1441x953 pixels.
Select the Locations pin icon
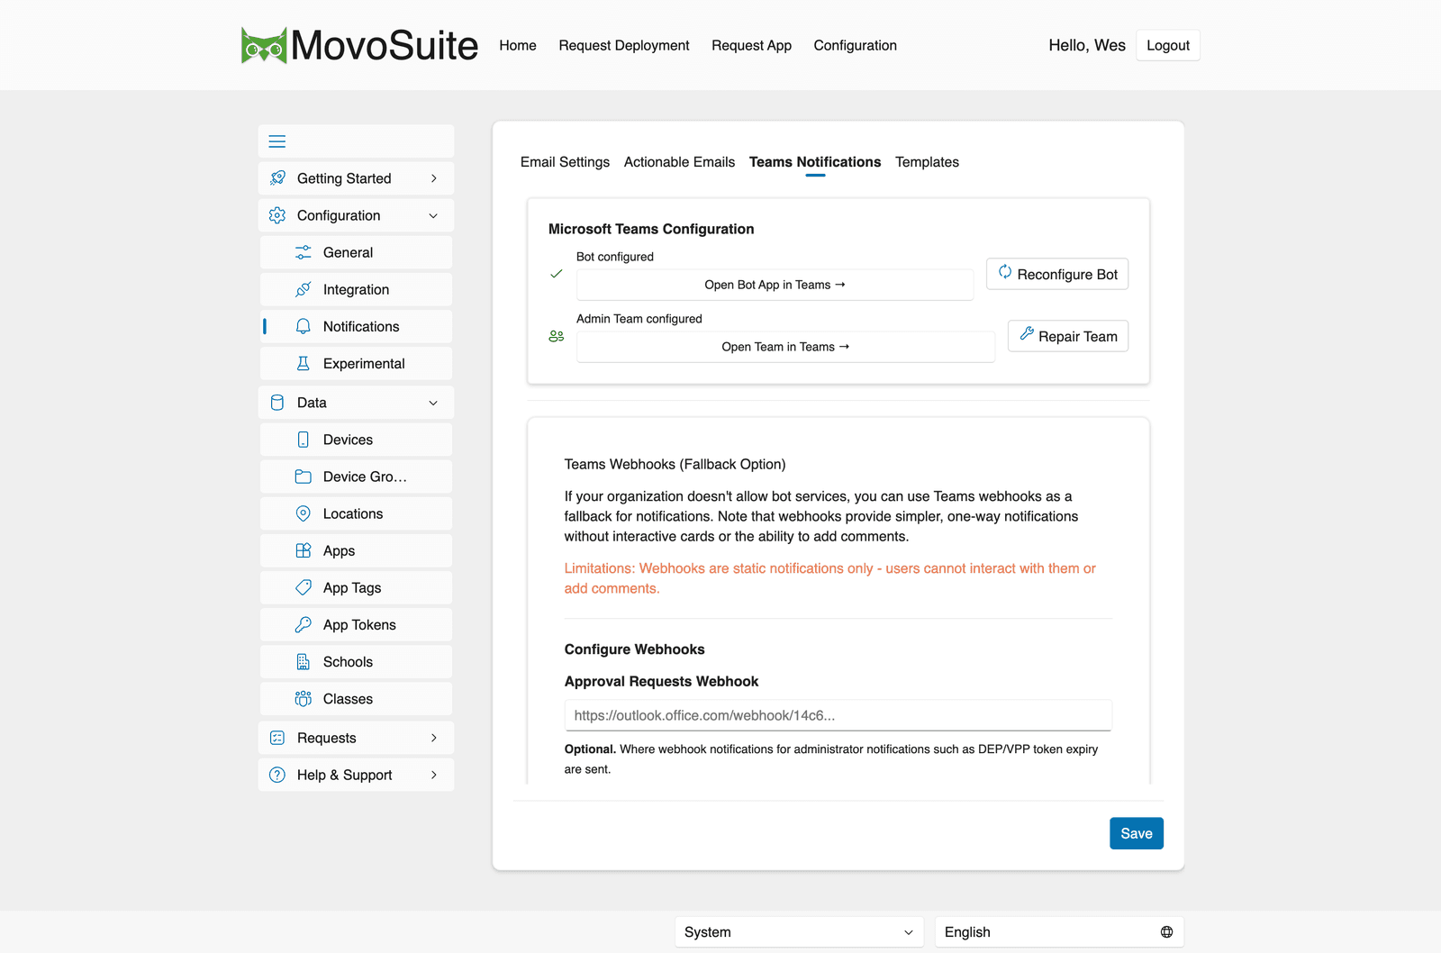coord(304,513)
